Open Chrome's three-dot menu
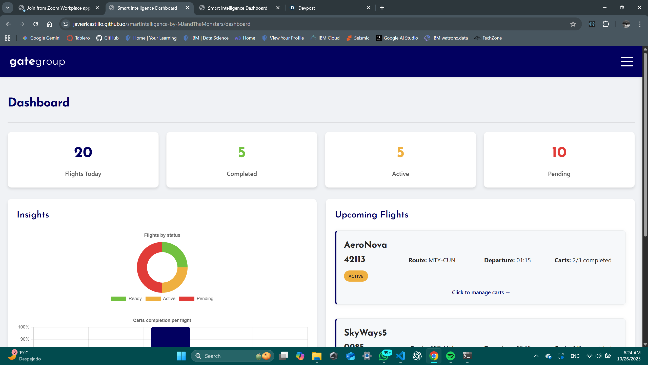 [x=640, y=24]
